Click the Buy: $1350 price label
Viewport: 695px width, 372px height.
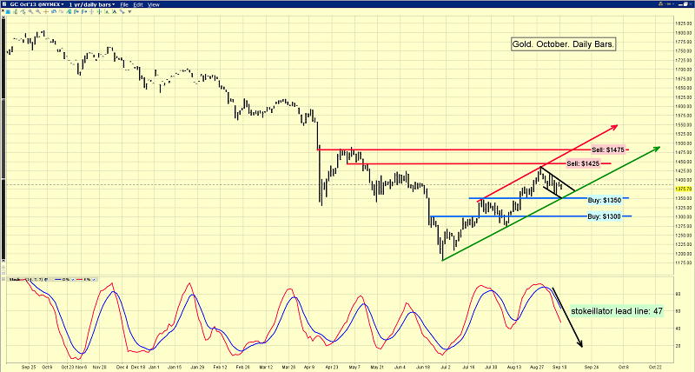[x=605, y=200]
